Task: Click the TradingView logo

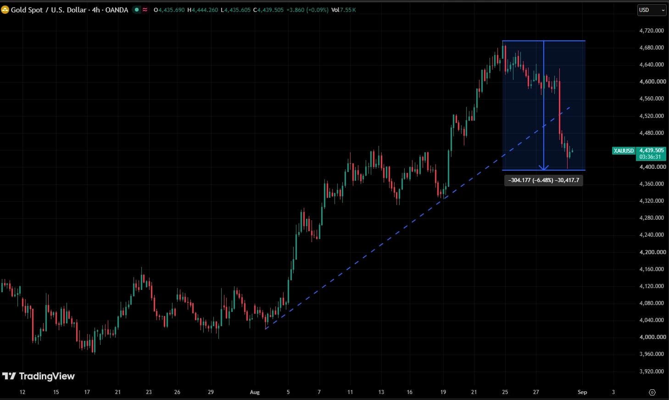Action: coord(39,376)
